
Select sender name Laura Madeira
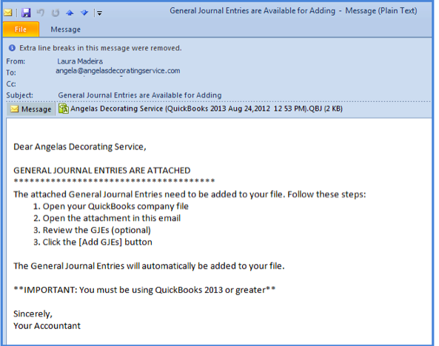80,61
